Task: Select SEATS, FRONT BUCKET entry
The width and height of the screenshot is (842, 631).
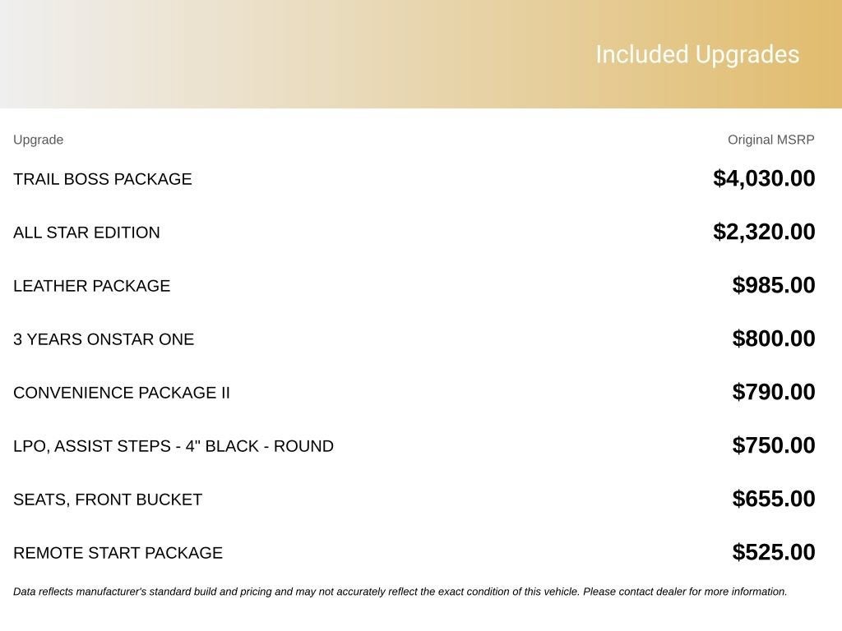Action: (x=108, y=500)
